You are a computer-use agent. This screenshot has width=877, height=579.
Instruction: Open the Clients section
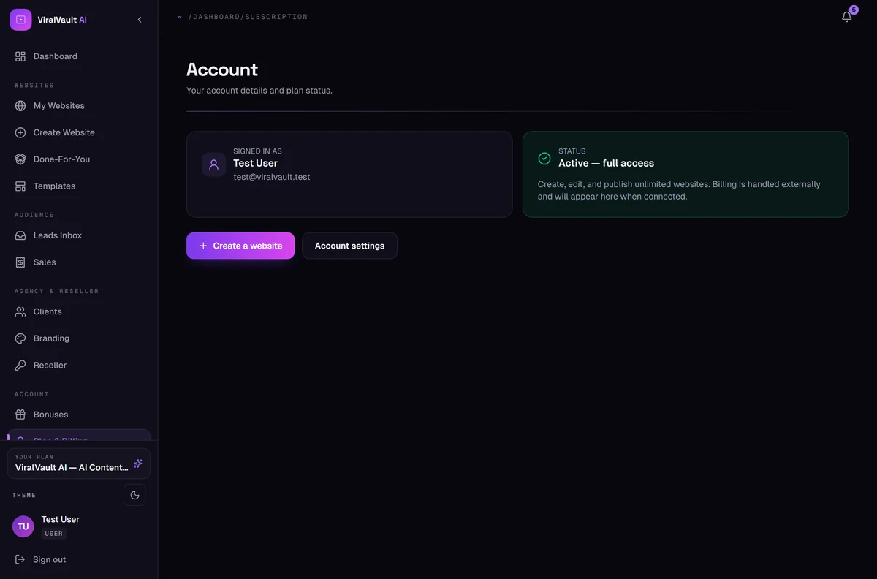(79, 311)
